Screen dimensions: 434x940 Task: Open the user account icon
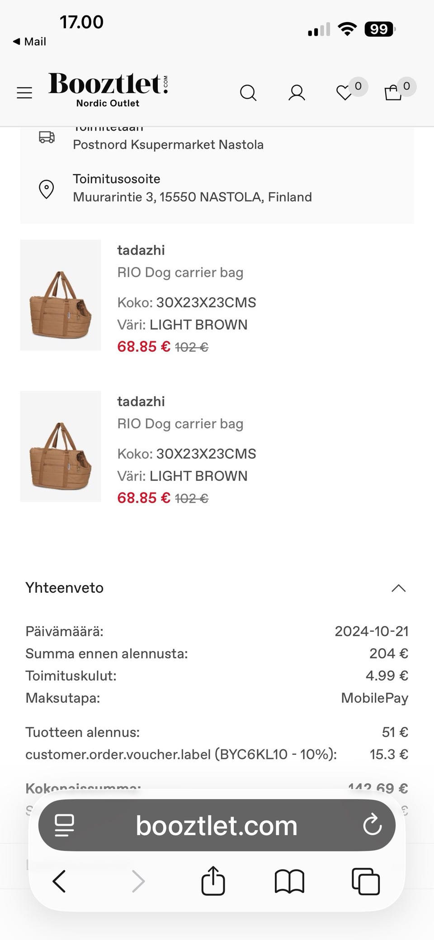297,93
